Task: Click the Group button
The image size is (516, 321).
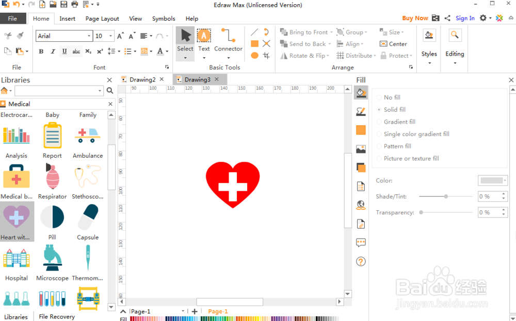Action: (351, 32)
